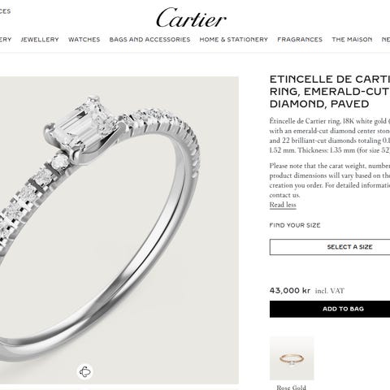Screen dimensions: 390x390
Task: Collapse description with Read less
Action: coord(283,205)
